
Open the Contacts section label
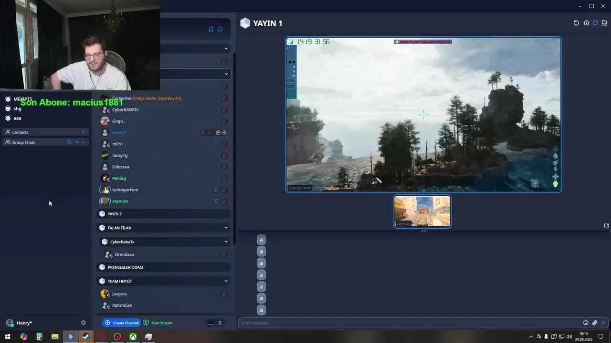[x=20, y=132]
